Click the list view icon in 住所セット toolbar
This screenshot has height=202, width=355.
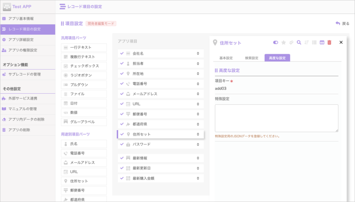coord(314,43)
